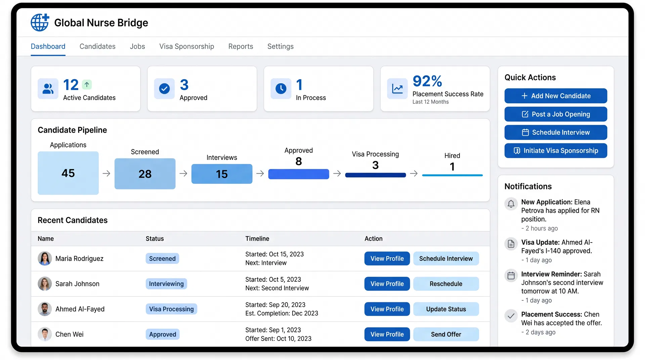
Task: Click the document icon on Visa Update notification
Action: coord(511,244)
